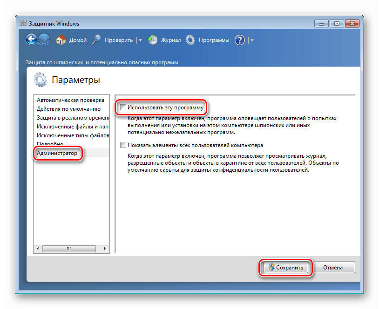Screen dimensions: 379x309
Task: Click the gear icon for Программы
Action: point(190,40)
